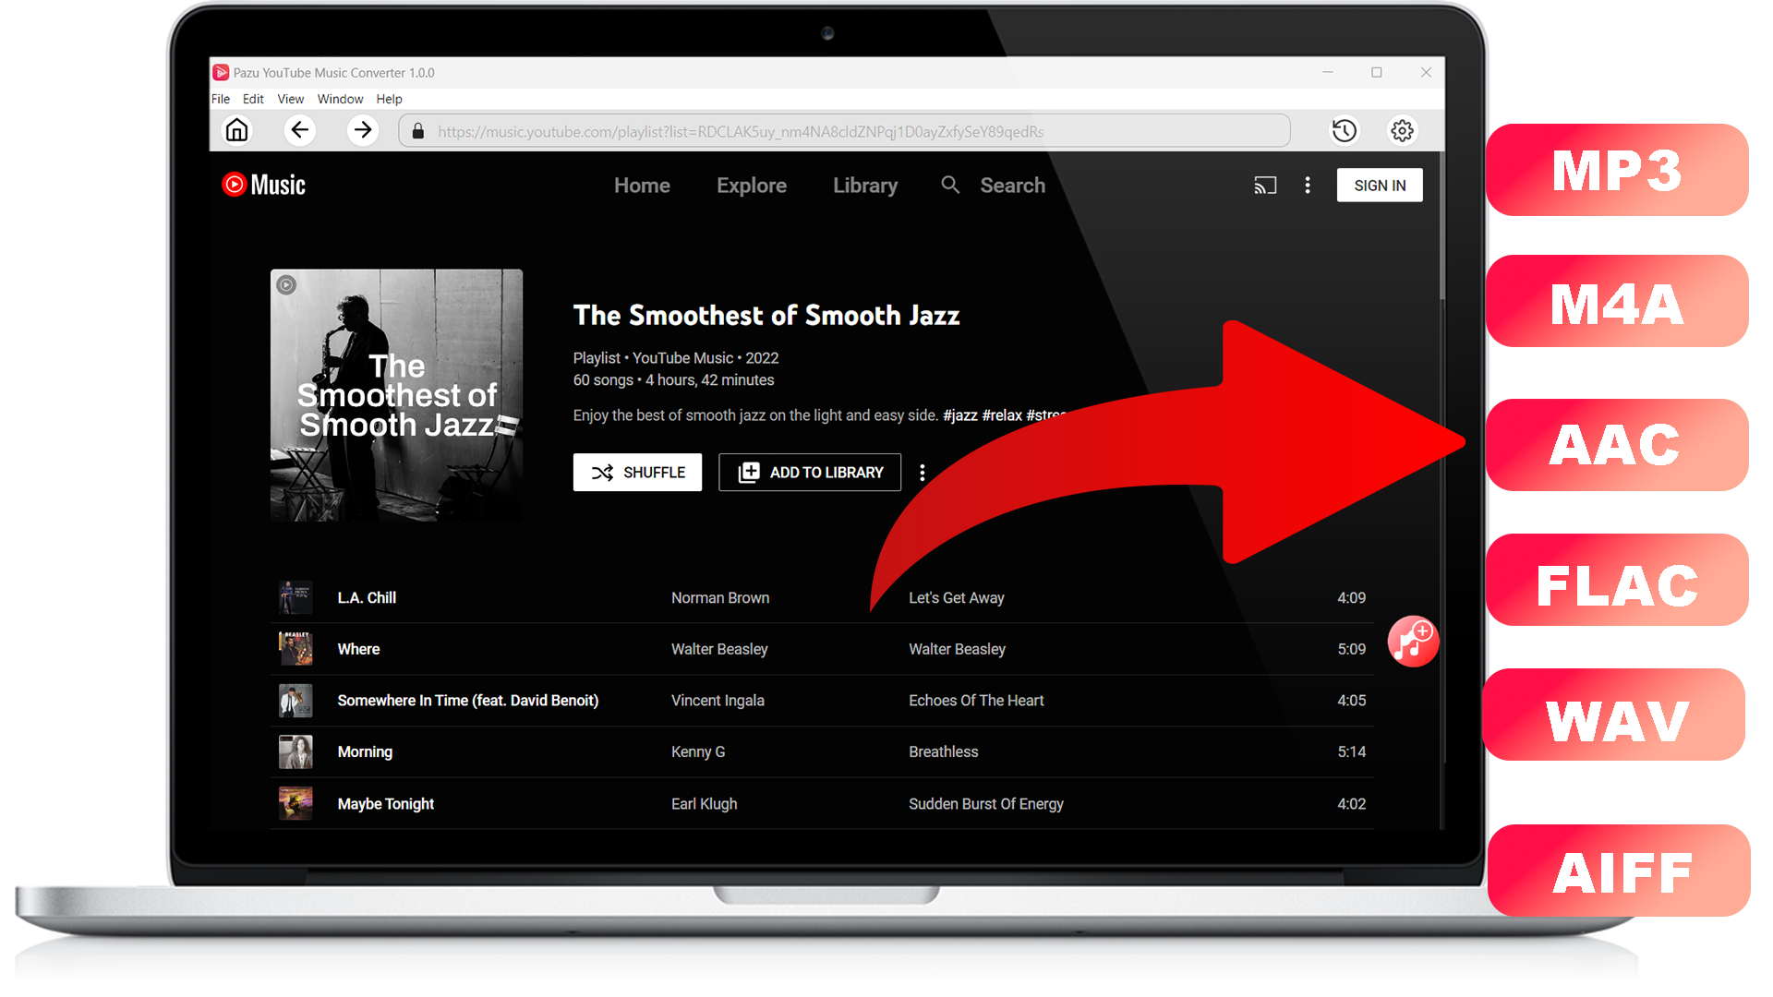Viewport: 1773px width, 997px height.
Task: Click the red add-to-conversion music button
Action: pos(1413,642)
